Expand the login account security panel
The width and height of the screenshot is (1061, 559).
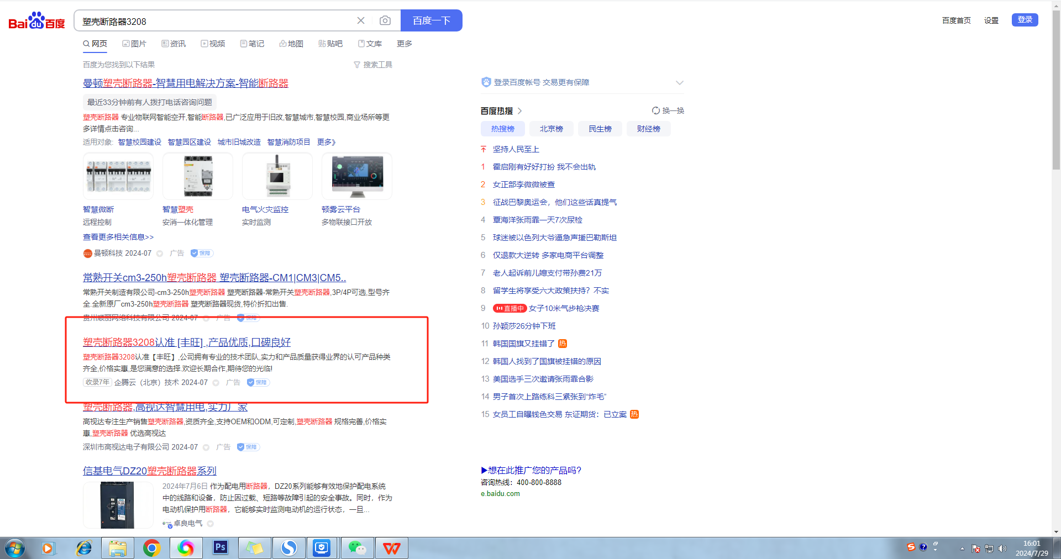[x=680, y=83]
